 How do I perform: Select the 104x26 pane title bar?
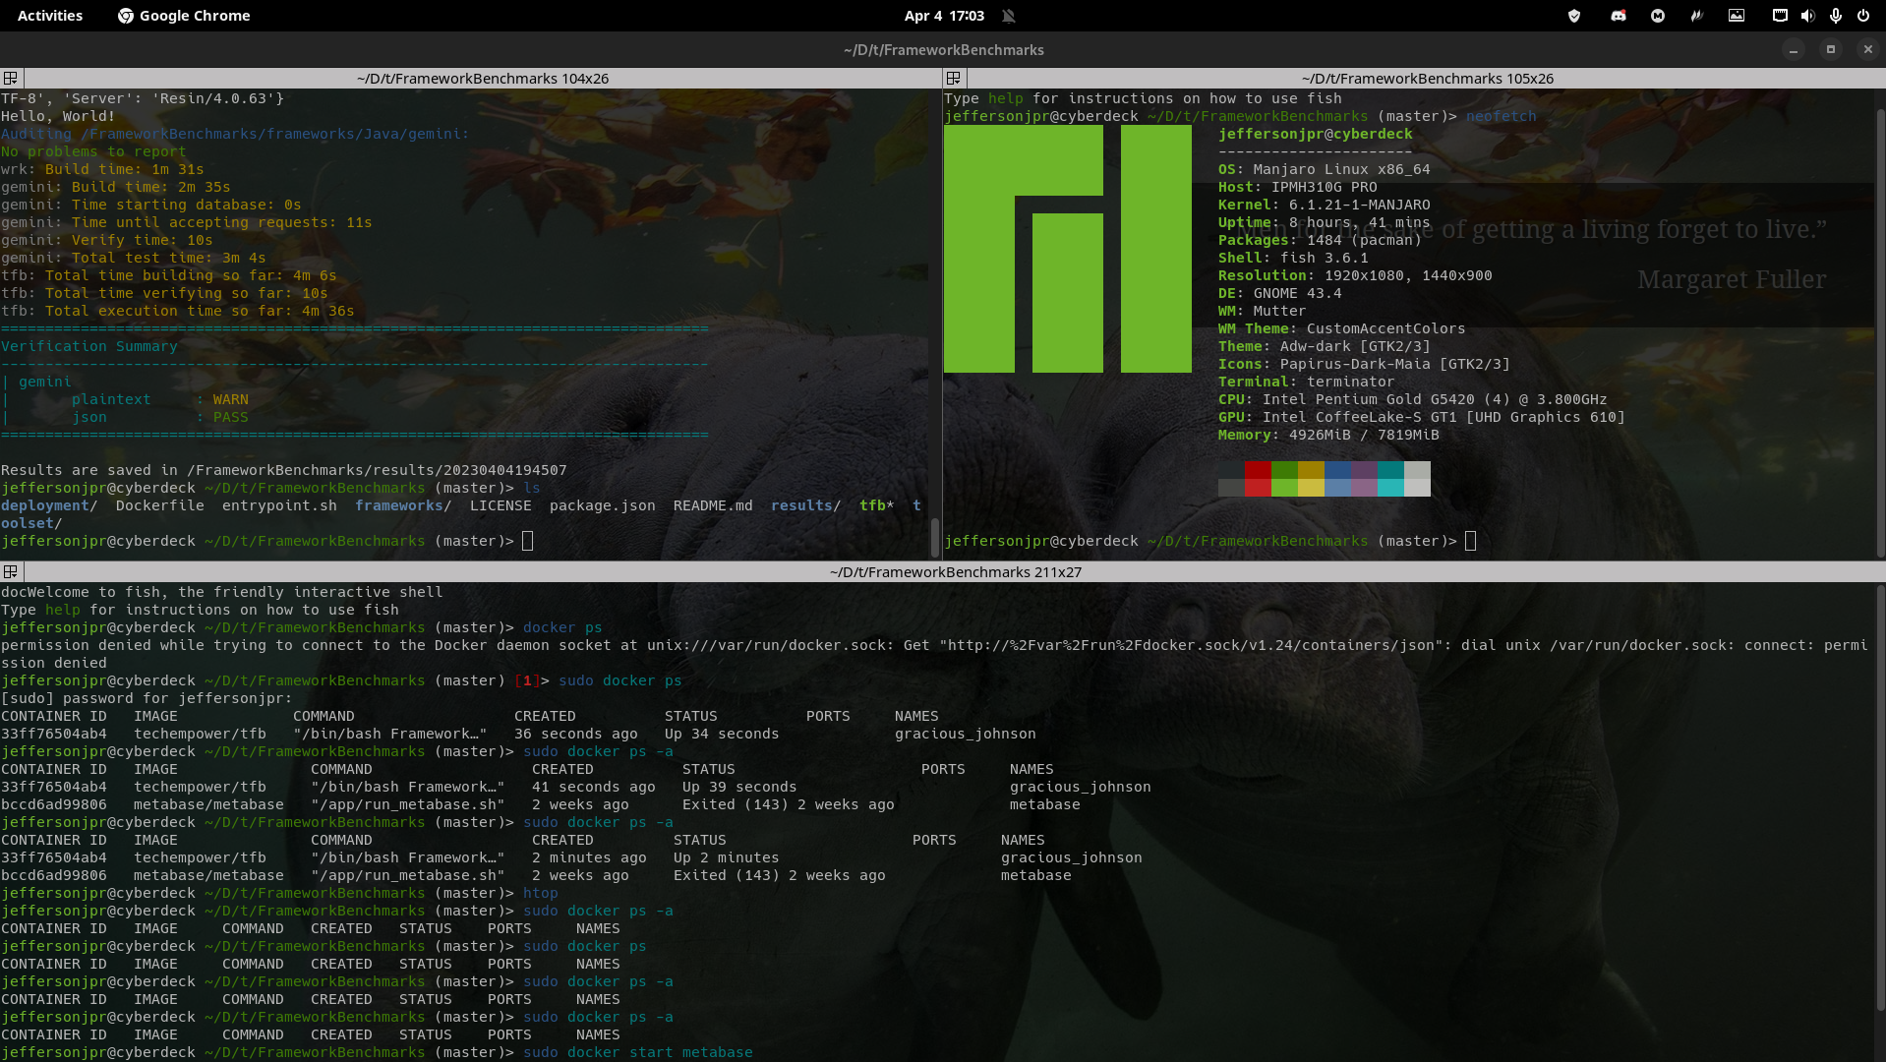[x=482, y=78]
